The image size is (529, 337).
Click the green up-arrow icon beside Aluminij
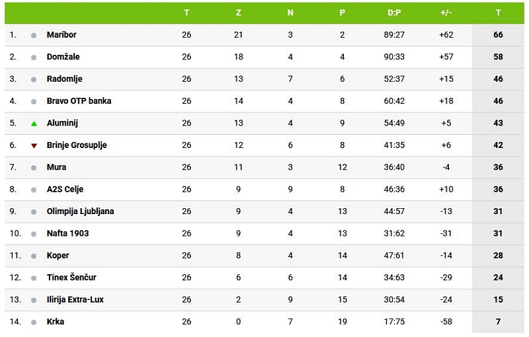[34, 124]
